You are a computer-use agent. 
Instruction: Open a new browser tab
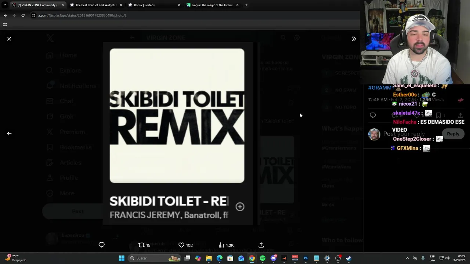246,5
